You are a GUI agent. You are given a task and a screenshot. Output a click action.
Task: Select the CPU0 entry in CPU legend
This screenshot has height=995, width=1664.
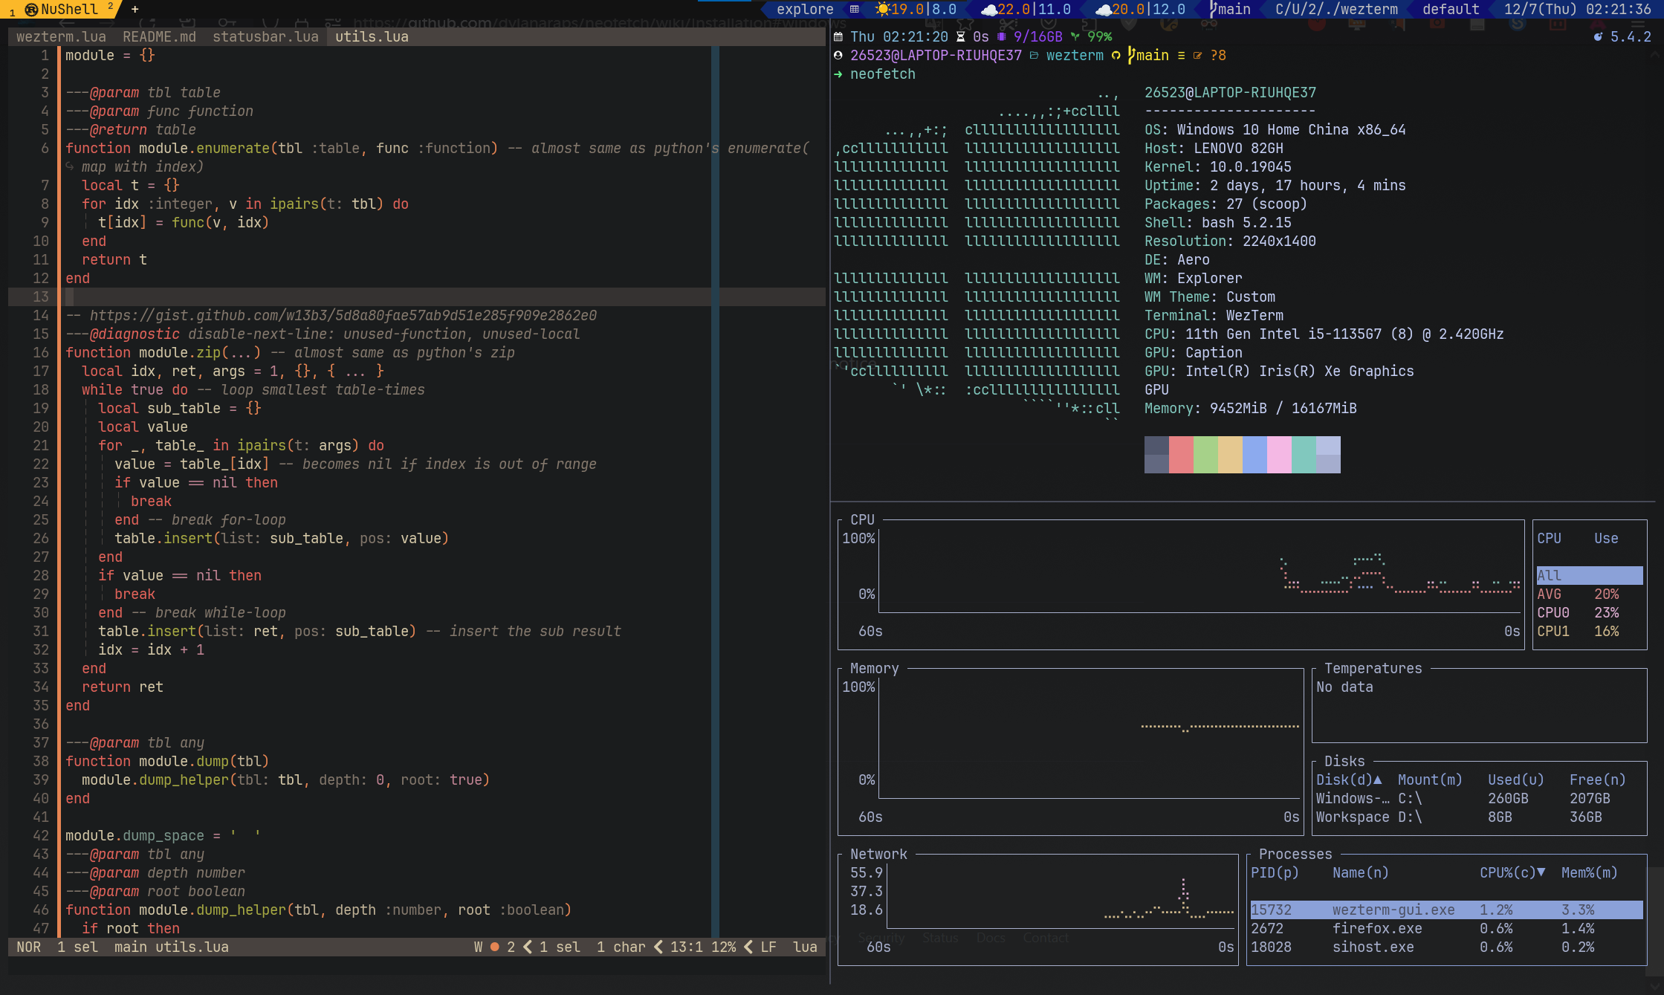pos(1553,612)
